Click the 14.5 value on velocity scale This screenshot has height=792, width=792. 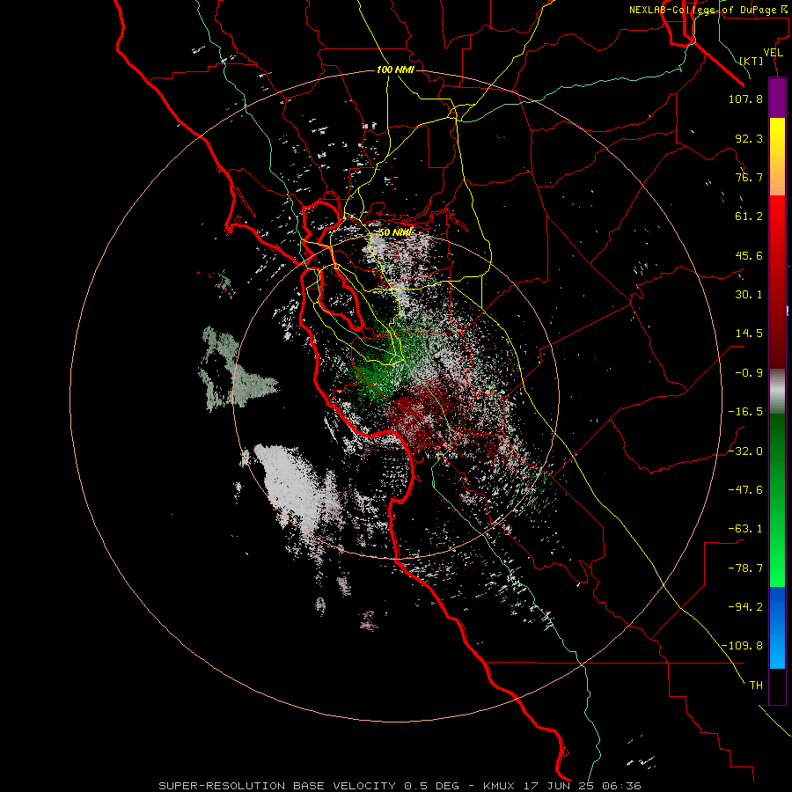[x=749, y=334]
